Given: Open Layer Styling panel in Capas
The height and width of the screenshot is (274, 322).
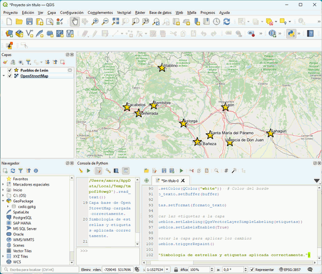Looking at the screenshot, I should [6, 62].
